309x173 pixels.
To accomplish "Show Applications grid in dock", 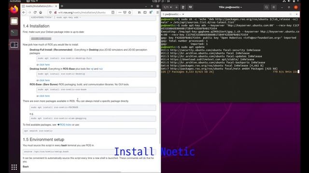I will click(14, 167).
